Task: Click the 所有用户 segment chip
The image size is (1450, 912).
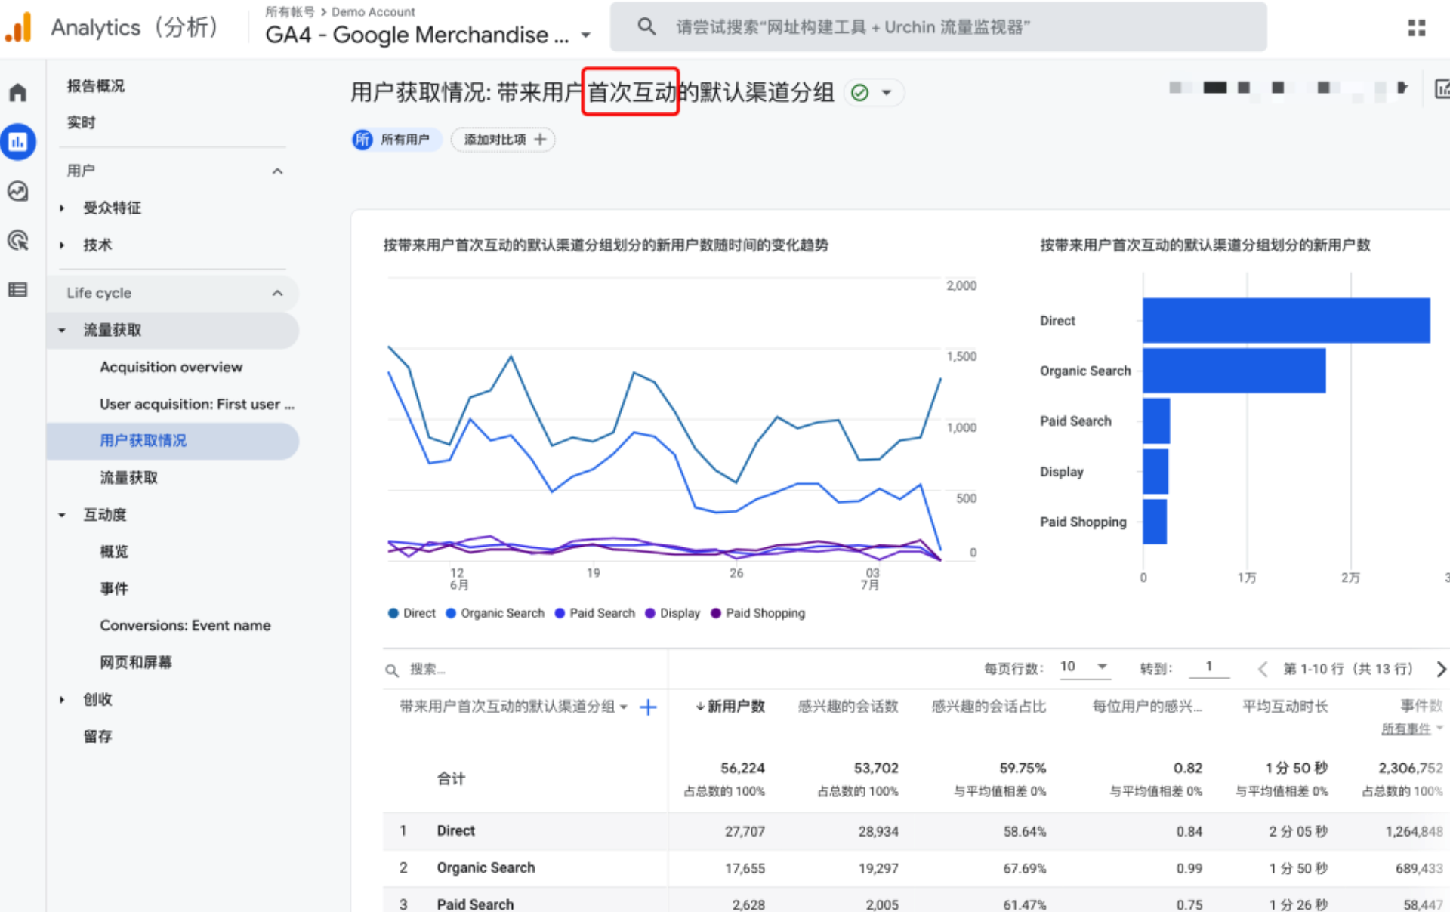Action: 396,140
